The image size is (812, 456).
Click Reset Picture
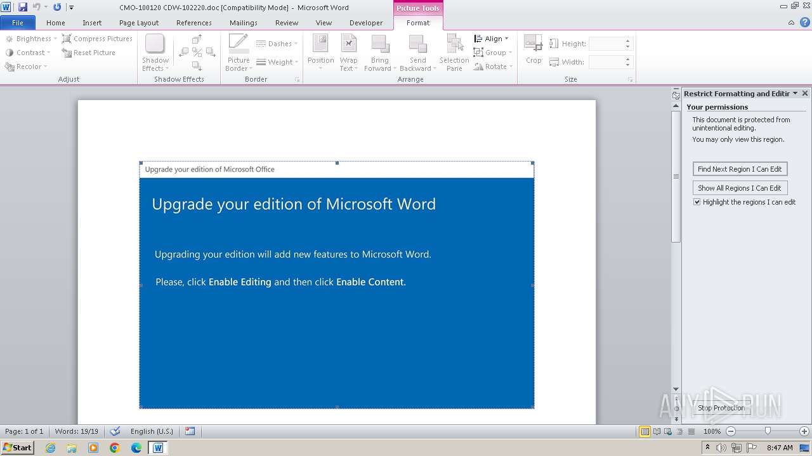(x=89, y=53)
